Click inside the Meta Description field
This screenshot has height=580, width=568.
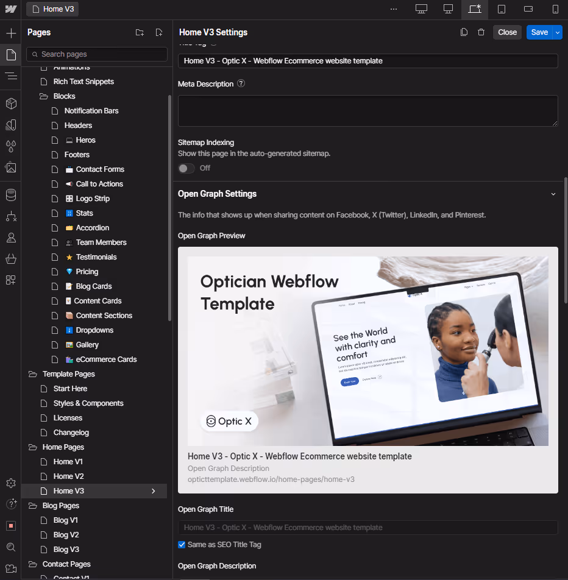coord(367,111)
